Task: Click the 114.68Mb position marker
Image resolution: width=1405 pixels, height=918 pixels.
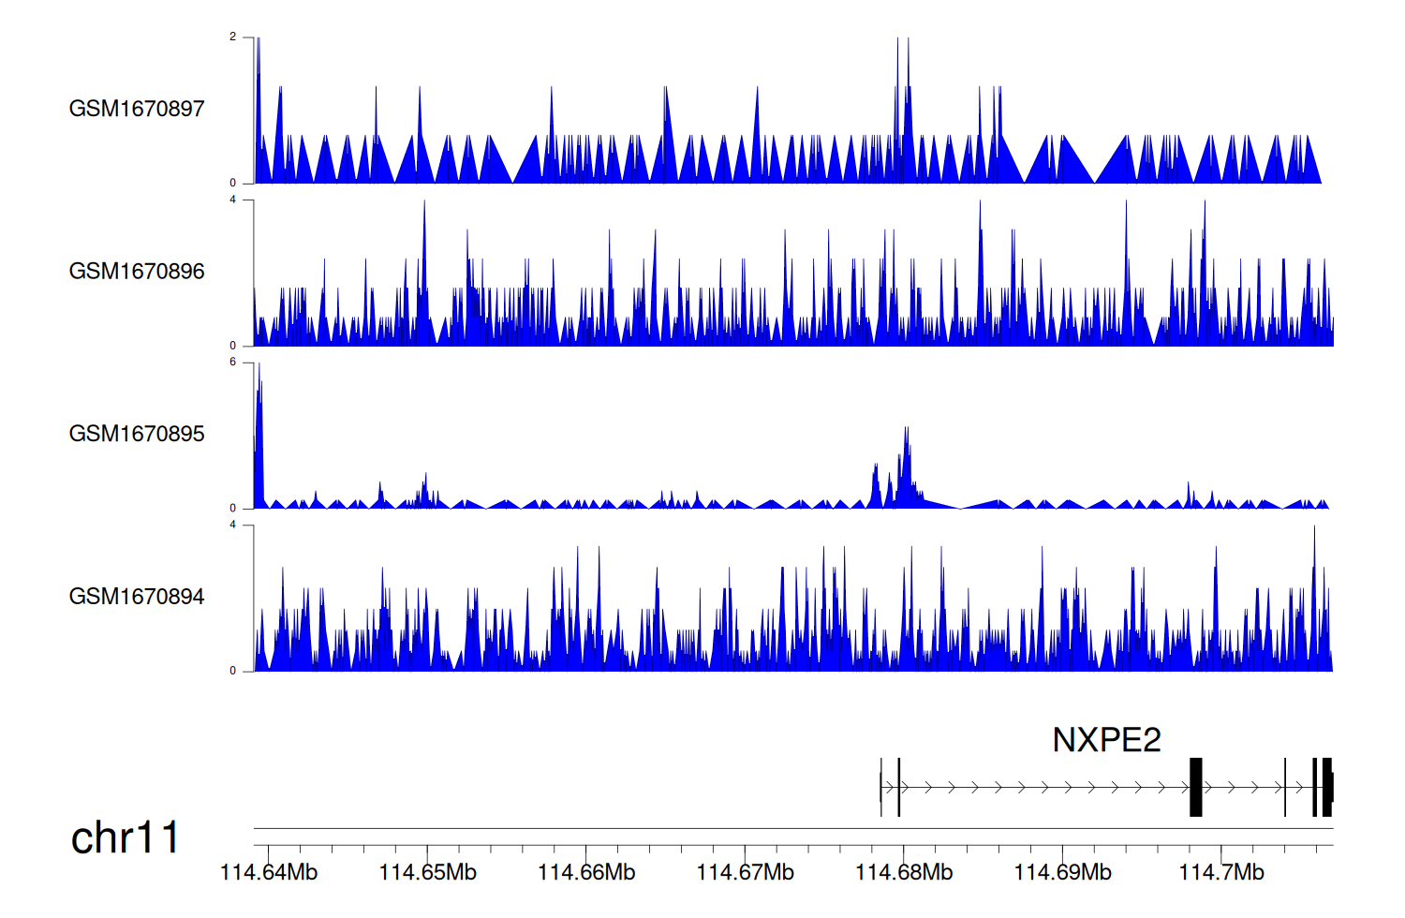Action: (x=904, y=873)
